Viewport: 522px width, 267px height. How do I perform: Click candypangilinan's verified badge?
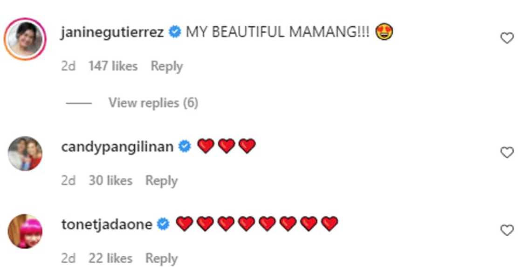(x=185, y=147)
